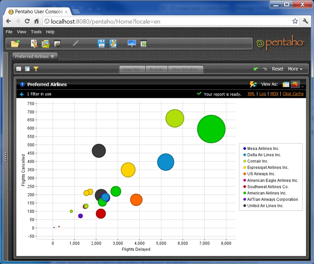Undo with the green curved arrow
The image size is (314, 264).
(256, 69)
